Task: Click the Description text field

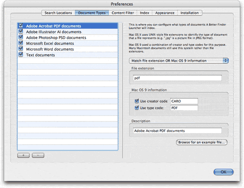Action: coord(177,131)
